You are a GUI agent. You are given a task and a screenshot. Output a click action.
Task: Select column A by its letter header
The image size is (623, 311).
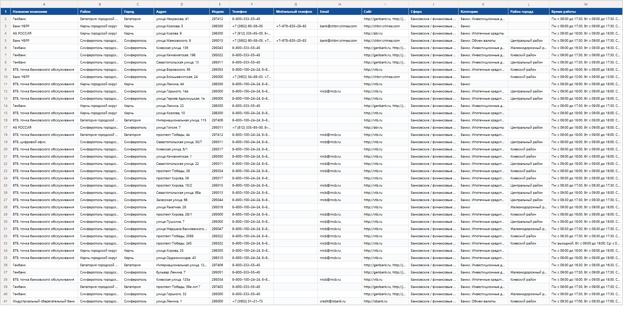click(x=44, y=4)
